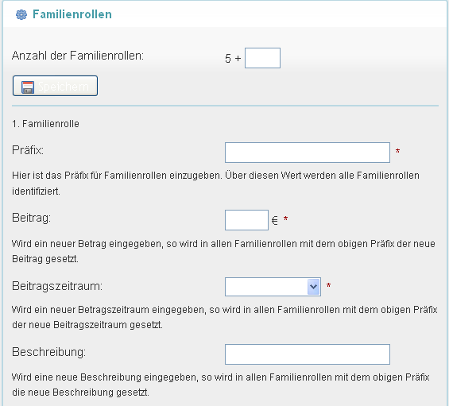449x406 pixels.
Task: Click the 'Anzahl der Familienrollen' label
Action: pos(78,56)
